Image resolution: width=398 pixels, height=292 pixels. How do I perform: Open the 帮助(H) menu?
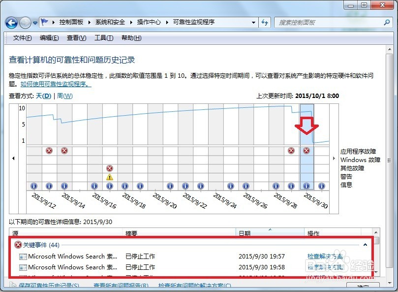[x=131, y=38]
